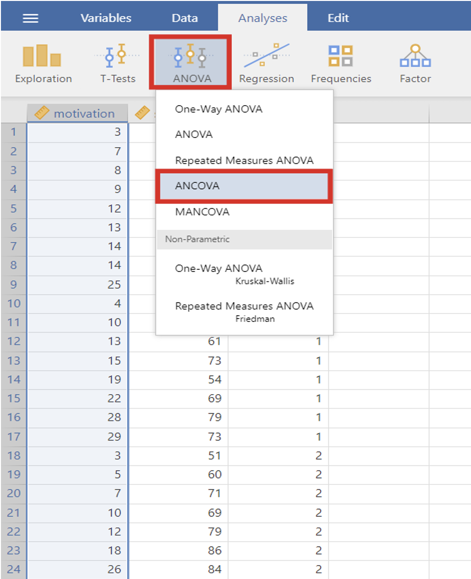Select the Analyses tab

(263, 18)
